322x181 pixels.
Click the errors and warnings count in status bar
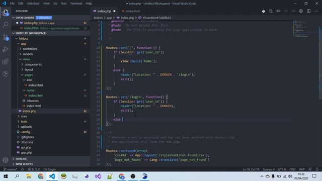[x=34, y=169]
